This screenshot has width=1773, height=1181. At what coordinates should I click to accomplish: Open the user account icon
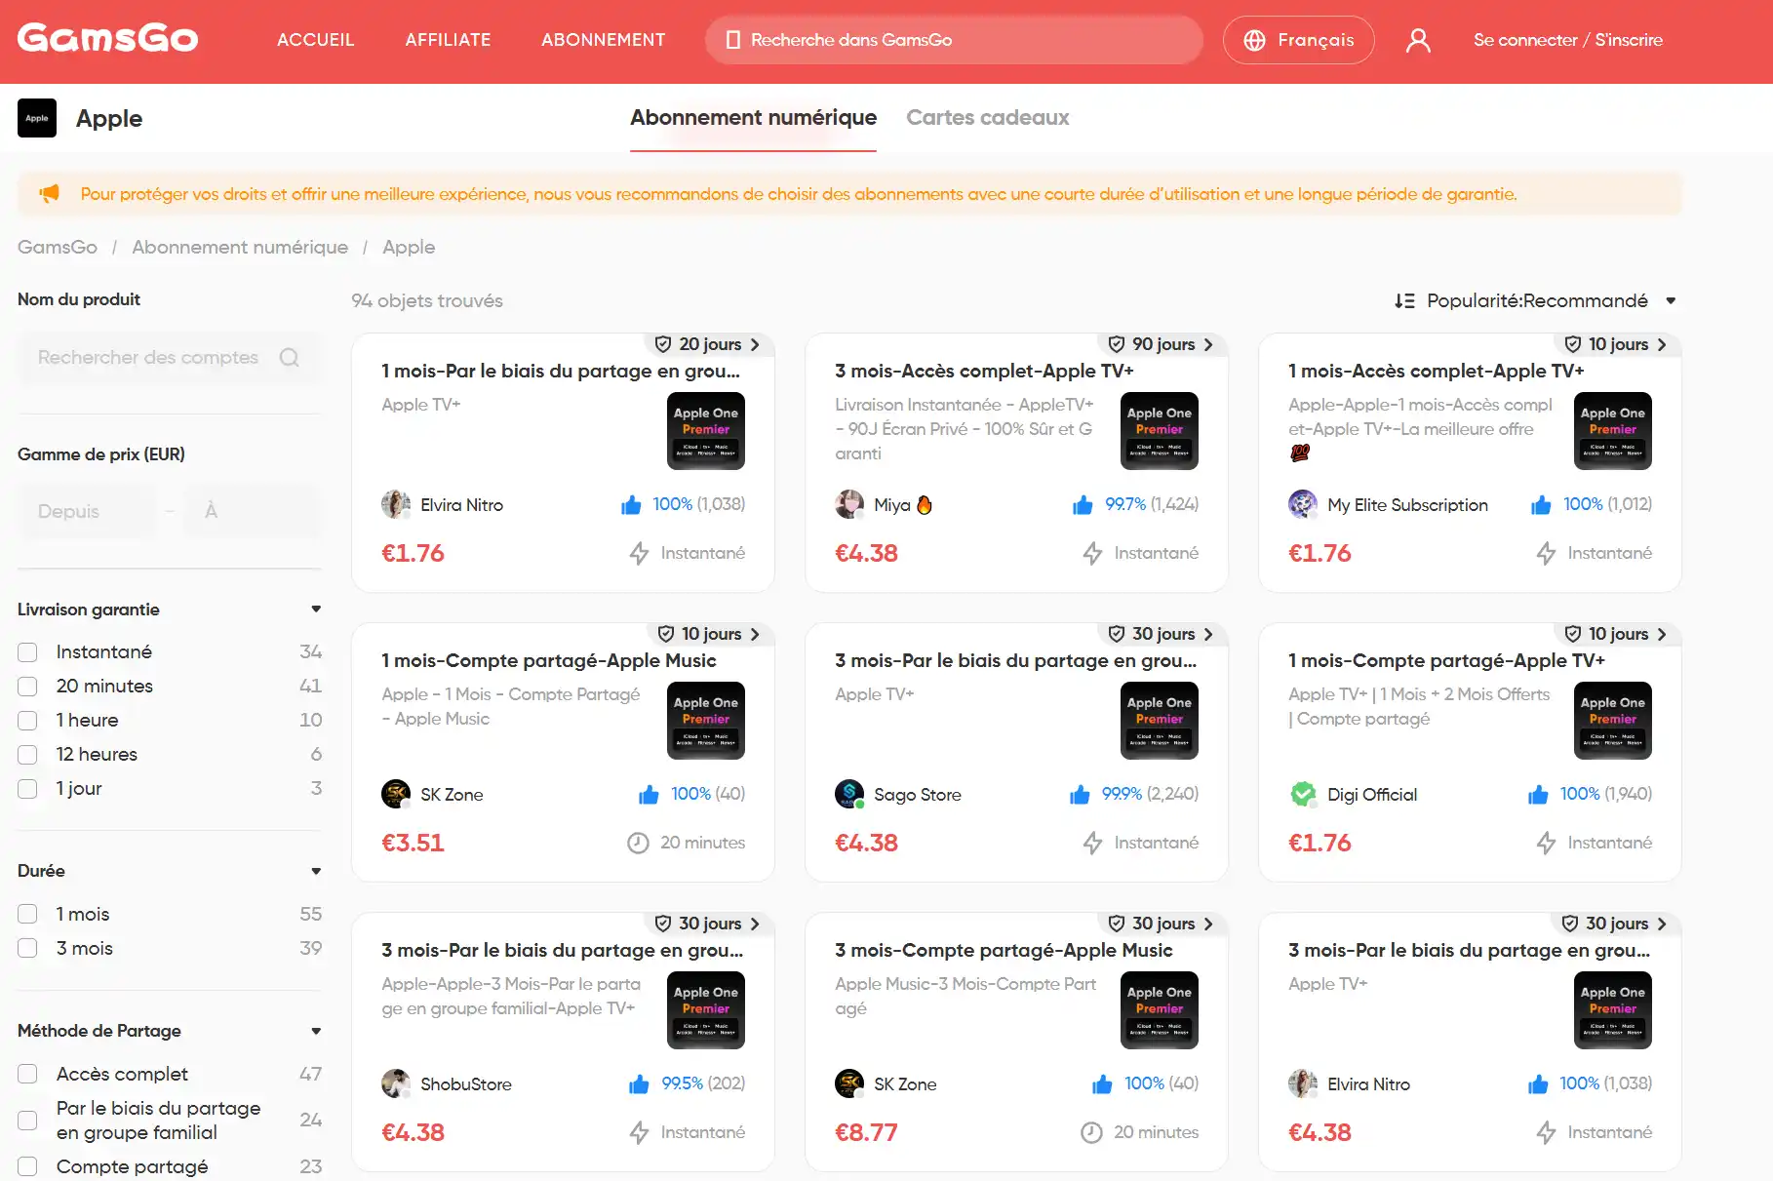[1418, 40]
